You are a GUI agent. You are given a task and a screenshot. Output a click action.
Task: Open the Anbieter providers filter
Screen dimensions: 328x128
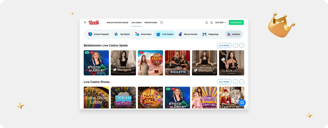click(234, 34)
